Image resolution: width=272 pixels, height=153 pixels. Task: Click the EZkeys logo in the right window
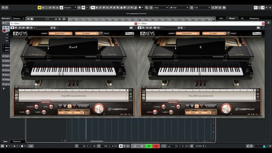pyautogui.click(x=147, y=34)
